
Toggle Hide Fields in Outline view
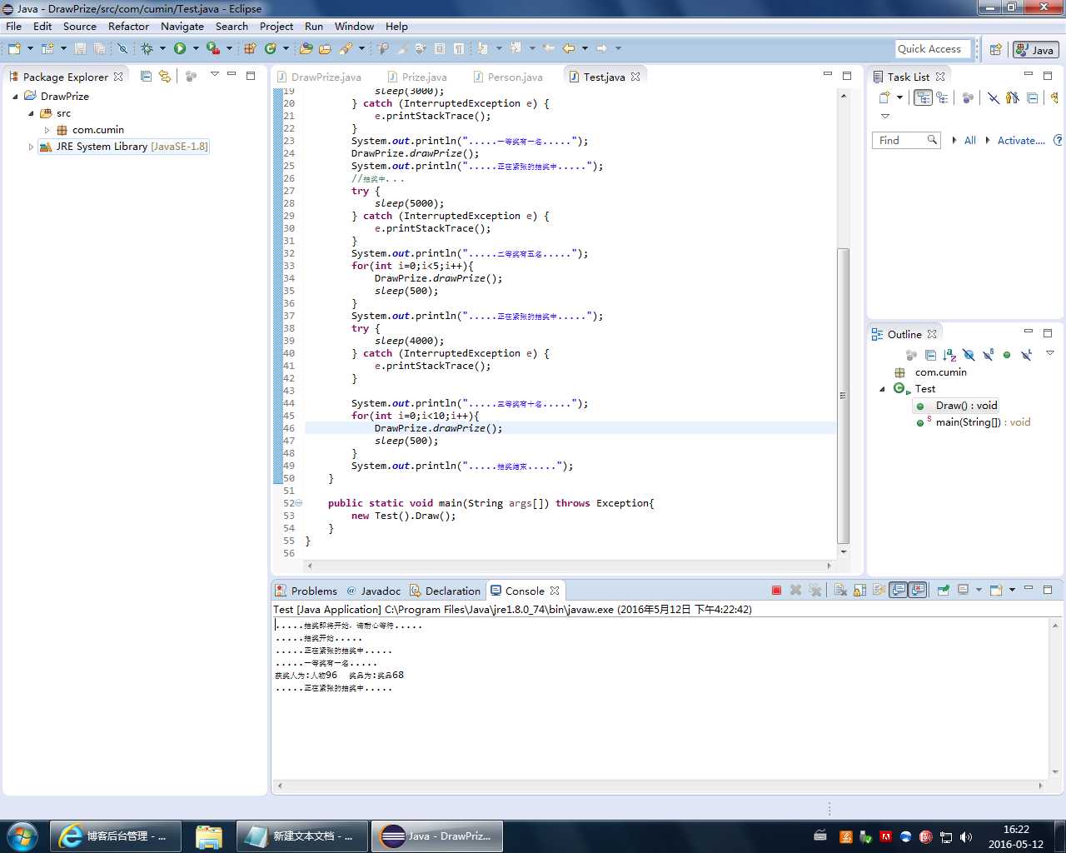tap(969, 356)
